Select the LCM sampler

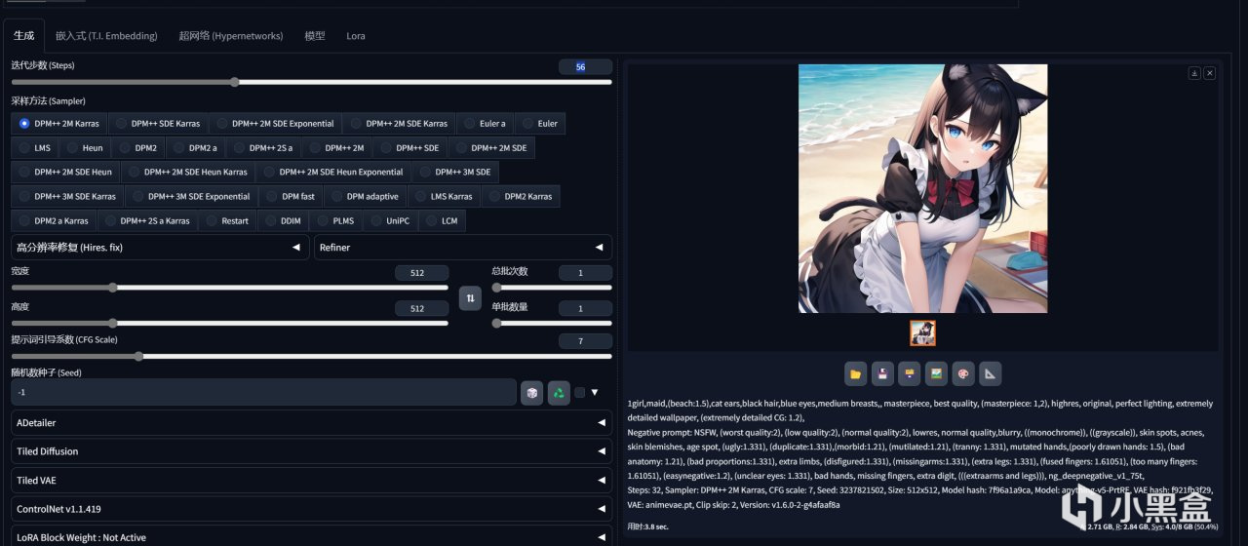[441, 221]
